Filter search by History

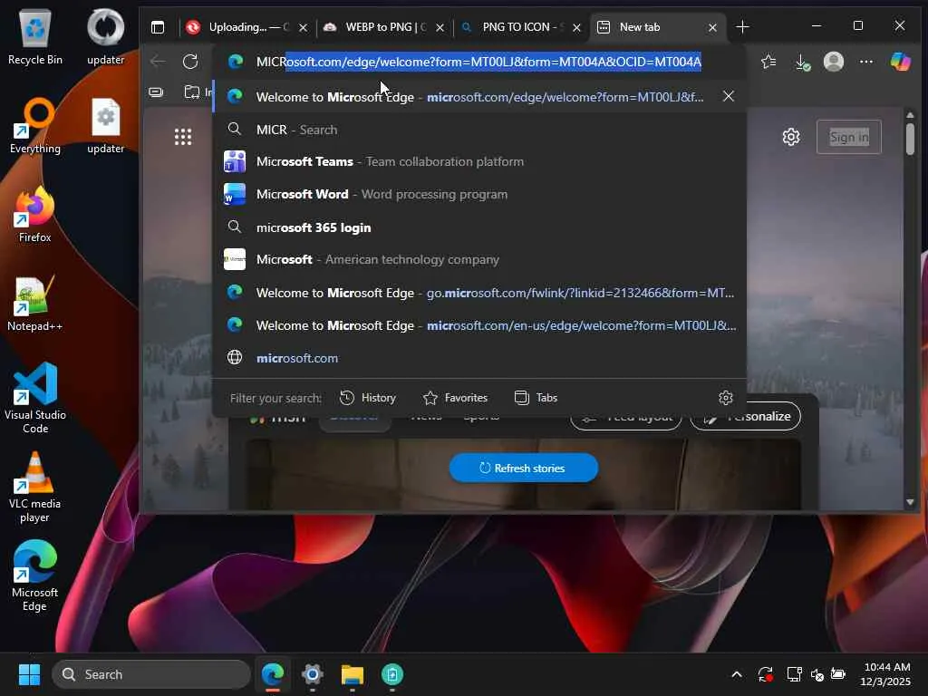tap(368, 398)
